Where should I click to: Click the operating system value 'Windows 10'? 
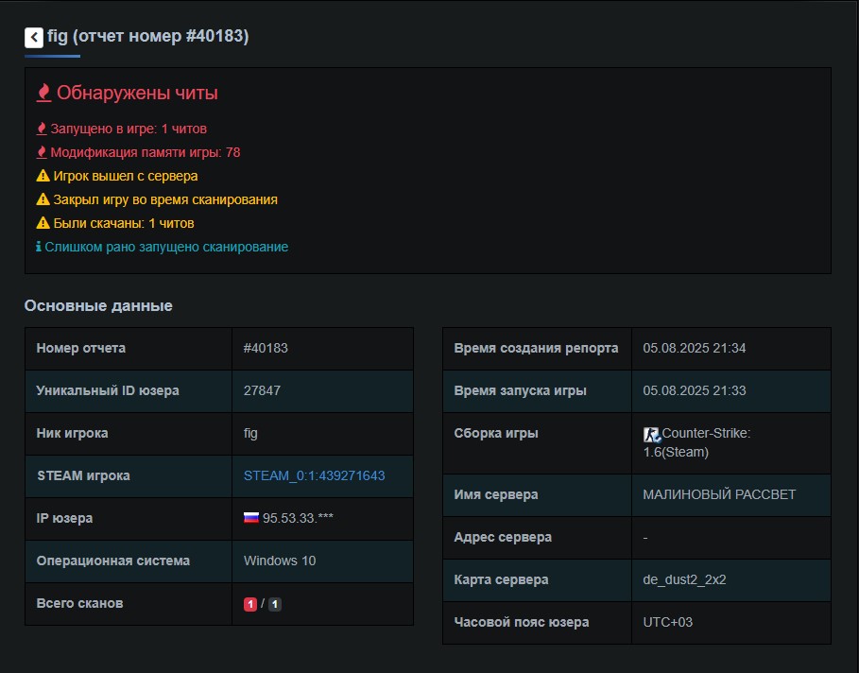pos(280,561)
